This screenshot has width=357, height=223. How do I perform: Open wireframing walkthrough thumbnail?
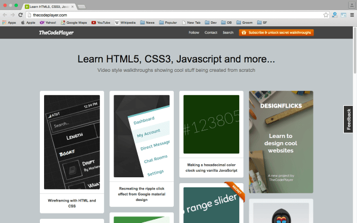point(72,142)
